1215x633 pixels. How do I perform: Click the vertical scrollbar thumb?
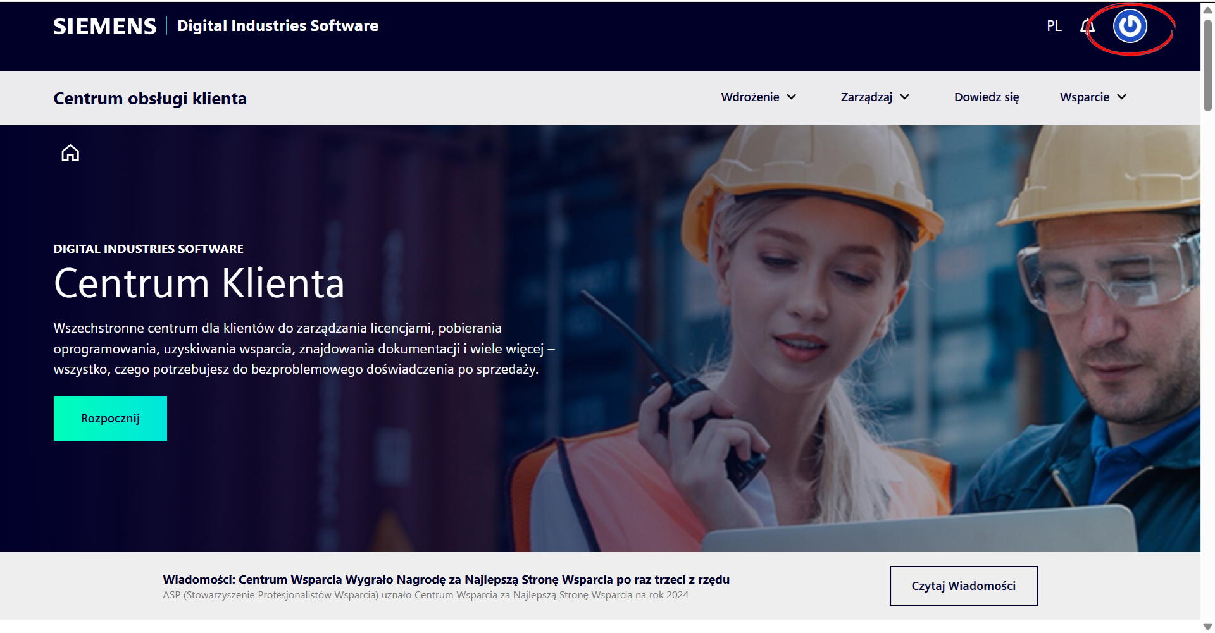[x=1207, y=65]
